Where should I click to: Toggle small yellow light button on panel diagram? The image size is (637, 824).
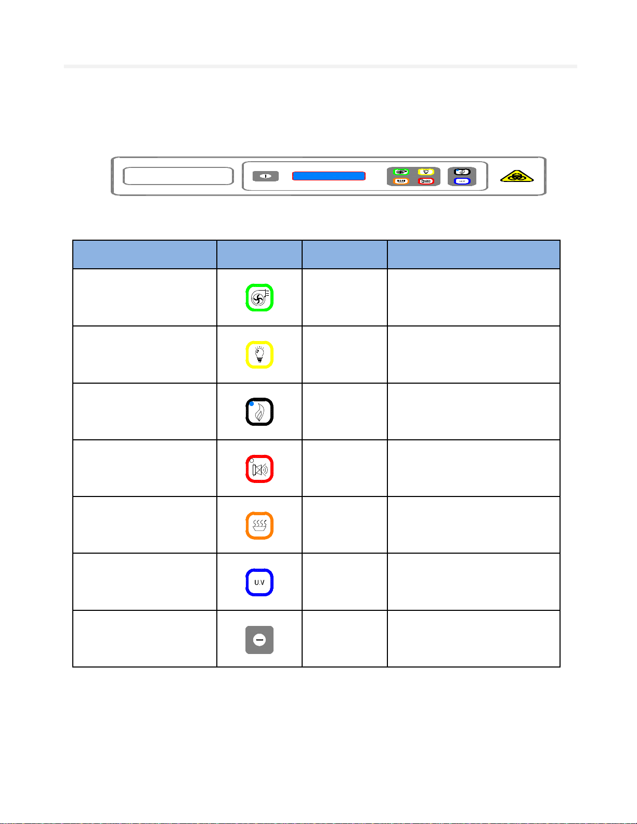[x=426, y=172]
